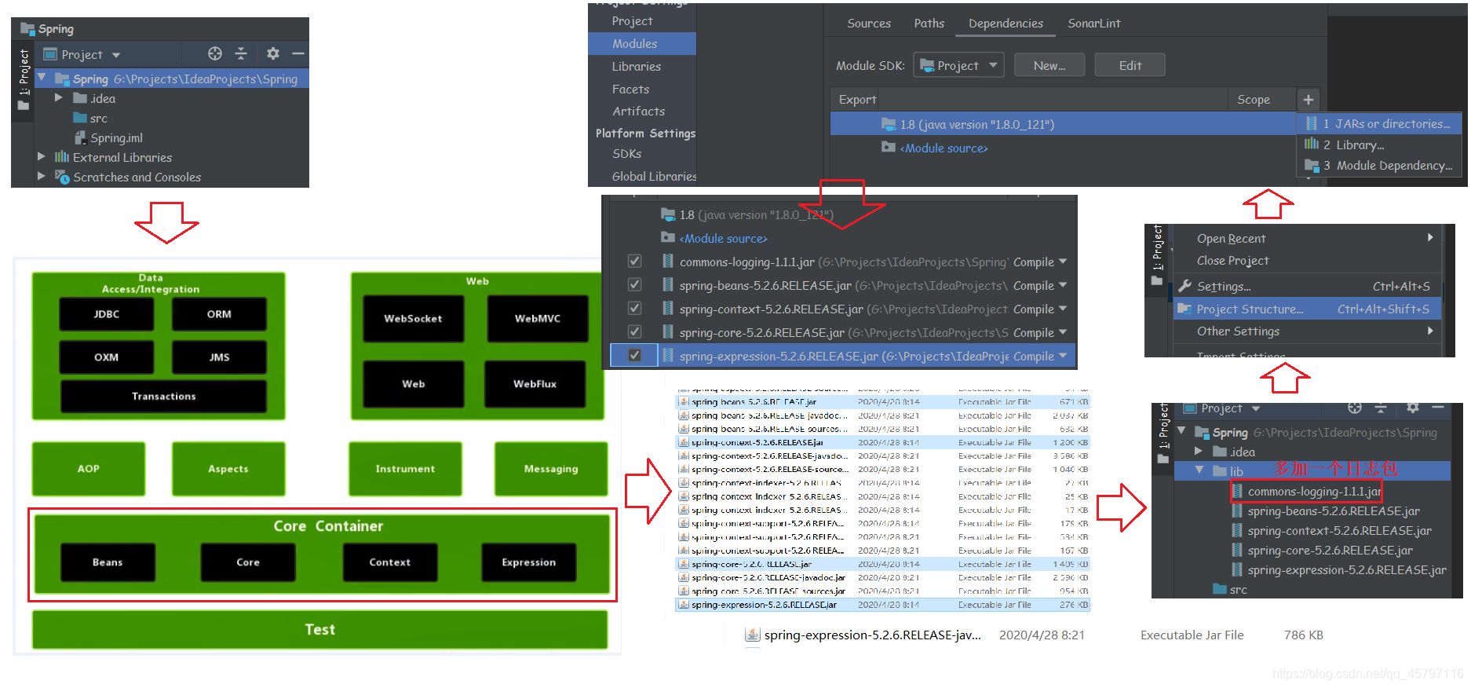Image resolution: width=1471 pixels, height=688 pixels.
Task: Select Modules in Project Settings sidebar
Action: click(x=642, y=44)
